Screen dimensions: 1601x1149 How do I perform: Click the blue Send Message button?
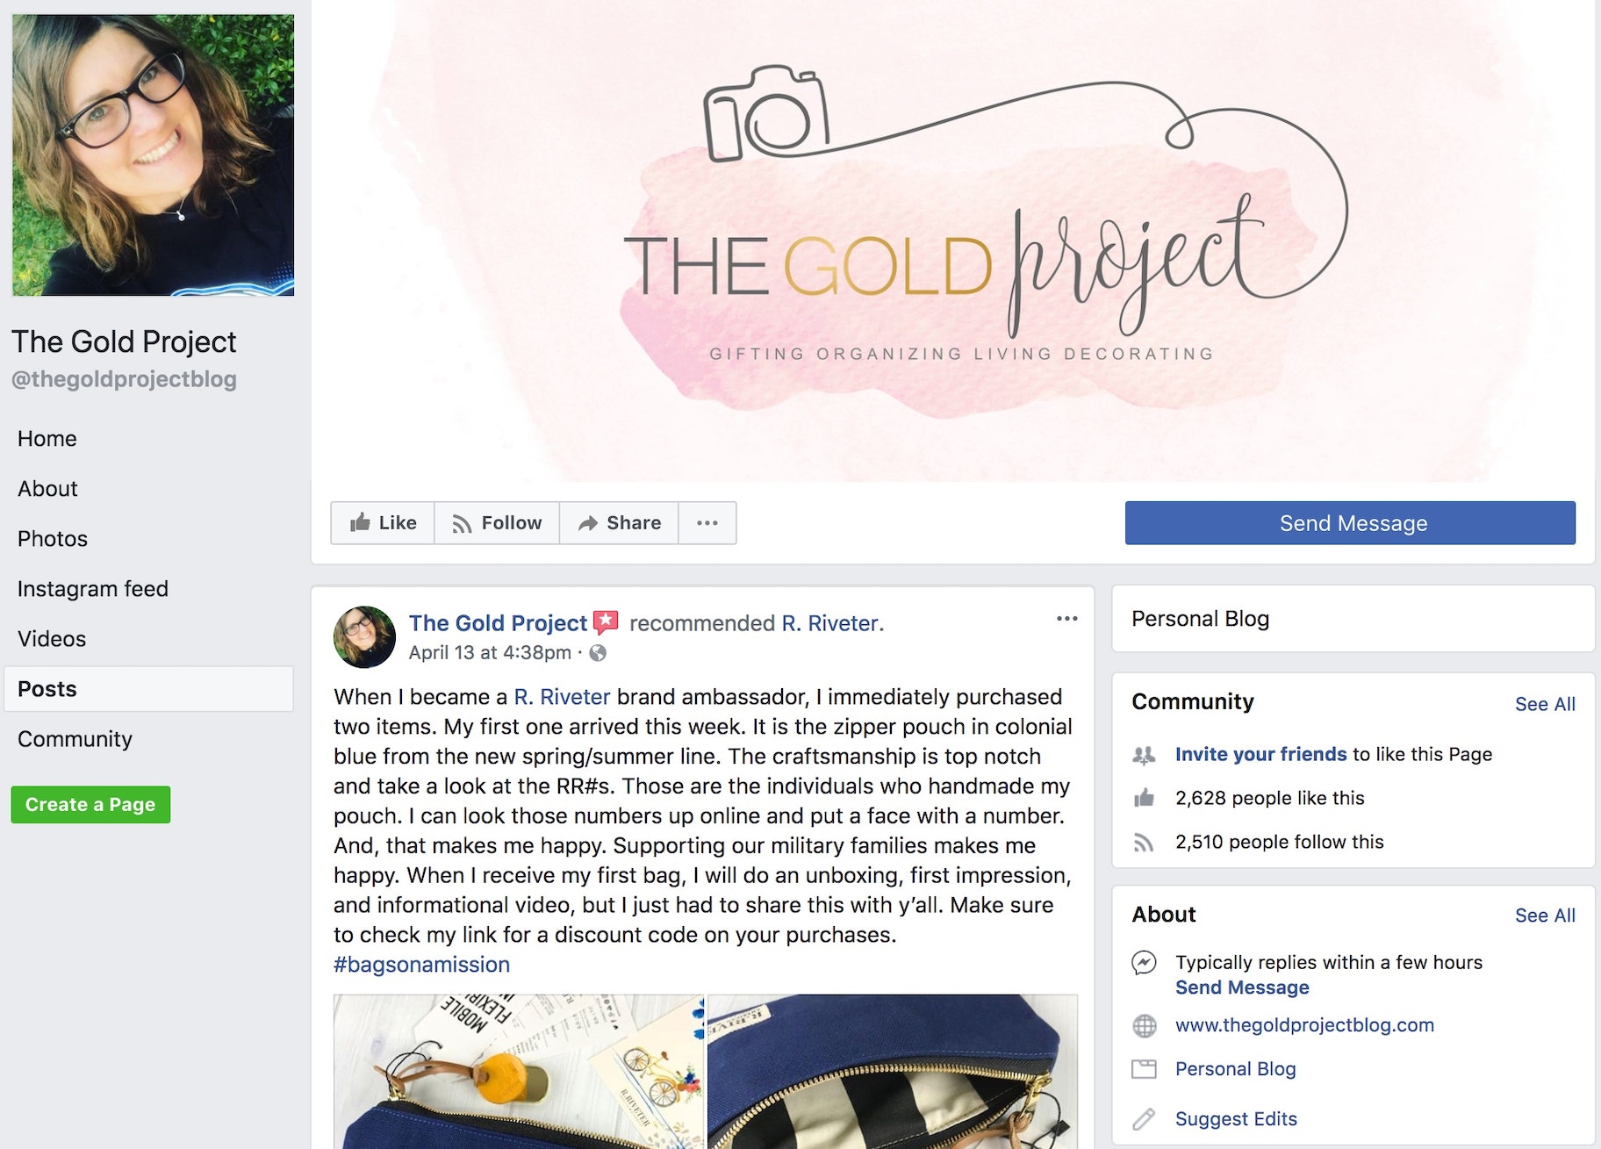pos(1350,523)
